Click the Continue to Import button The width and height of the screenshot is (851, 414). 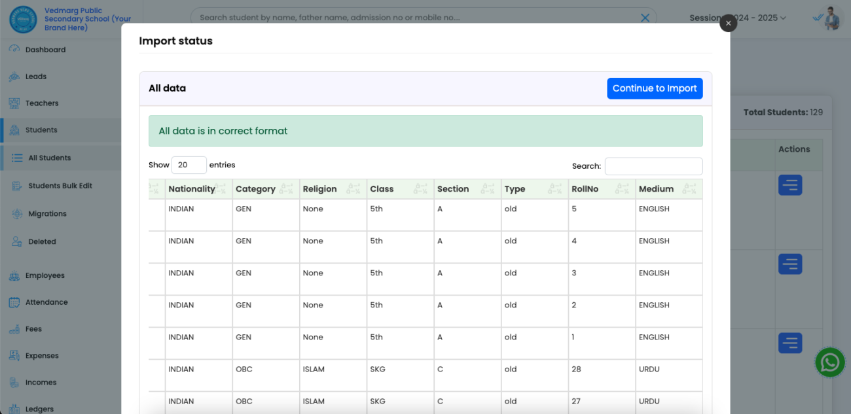[x=655, y=88]
